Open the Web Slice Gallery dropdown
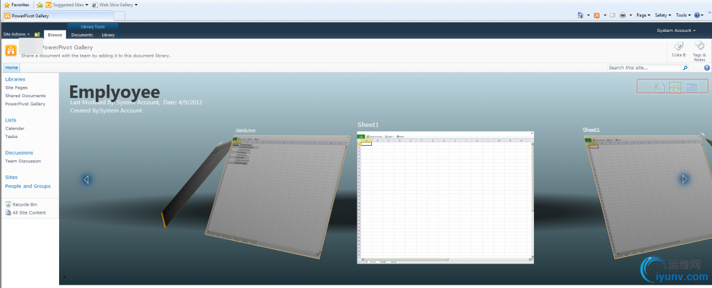The height and width of the screenshot is (288, 712). point(115,5)
